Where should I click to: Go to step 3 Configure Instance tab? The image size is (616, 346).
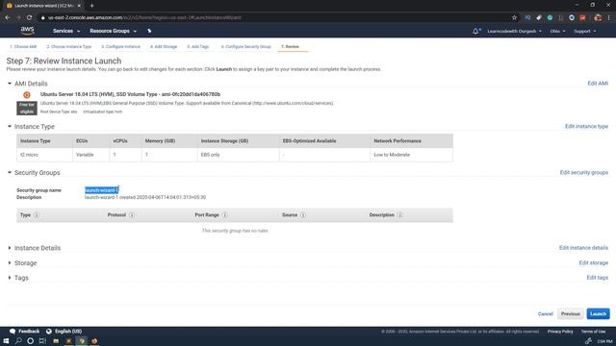pos(120,47)
